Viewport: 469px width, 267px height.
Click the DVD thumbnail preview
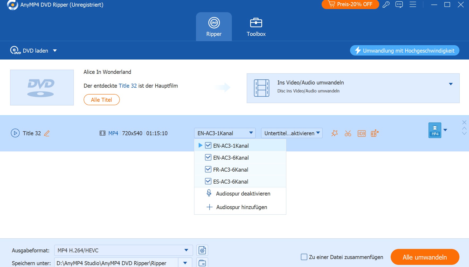(42, 87)
